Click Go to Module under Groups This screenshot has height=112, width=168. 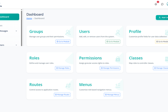(63, 41)
